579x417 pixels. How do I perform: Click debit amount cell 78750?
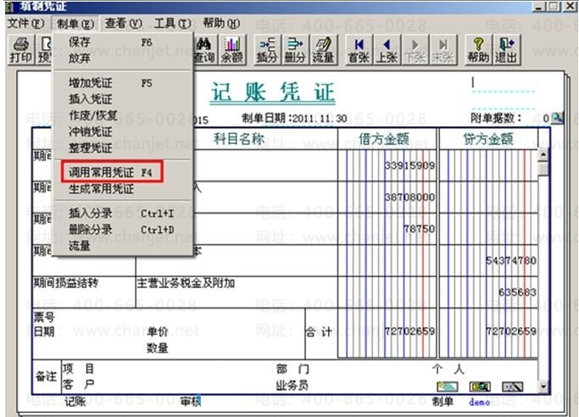387,229
